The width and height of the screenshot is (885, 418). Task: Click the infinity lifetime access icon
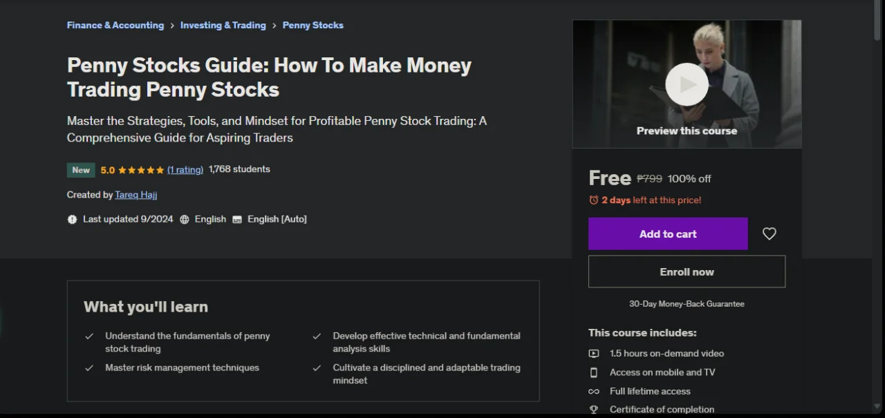[x=594, y=391]
